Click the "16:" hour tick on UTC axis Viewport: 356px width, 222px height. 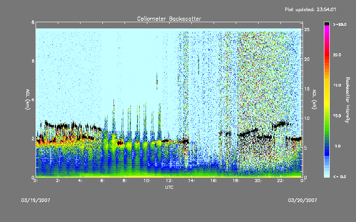pos(214,181)
